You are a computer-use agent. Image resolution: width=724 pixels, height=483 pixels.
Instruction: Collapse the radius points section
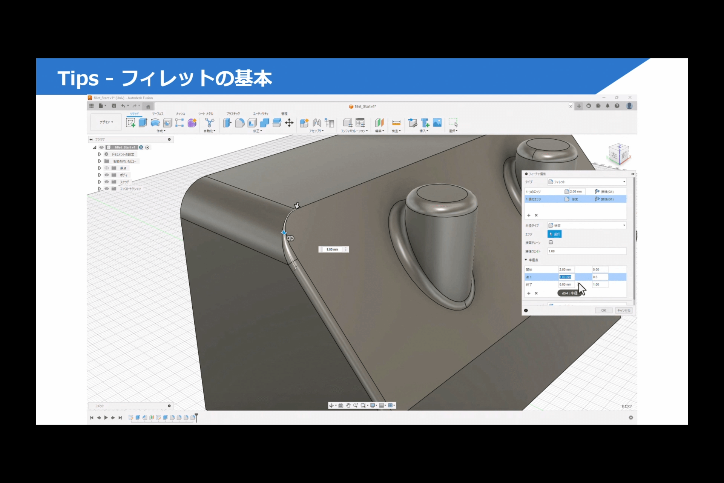coord(526,260)
